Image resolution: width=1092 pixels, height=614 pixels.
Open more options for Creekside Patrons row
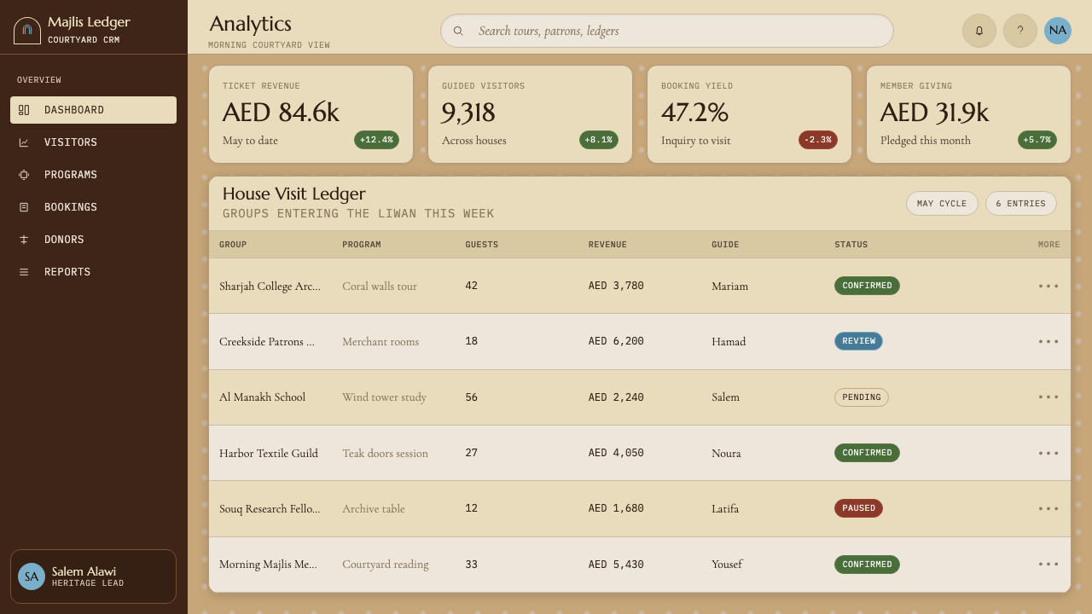[x=1048, y=341]
